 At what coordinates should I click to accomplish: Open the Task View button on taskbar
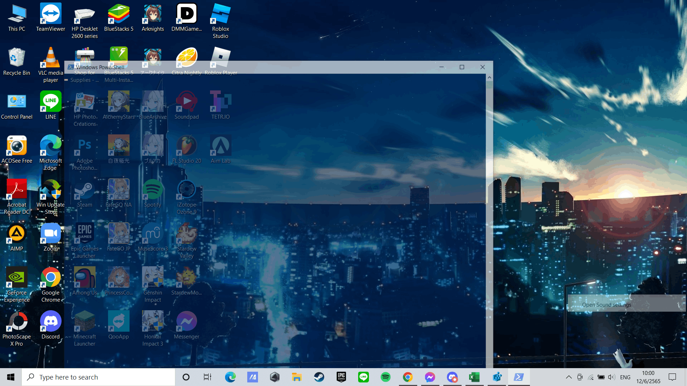tap(208, 377)
